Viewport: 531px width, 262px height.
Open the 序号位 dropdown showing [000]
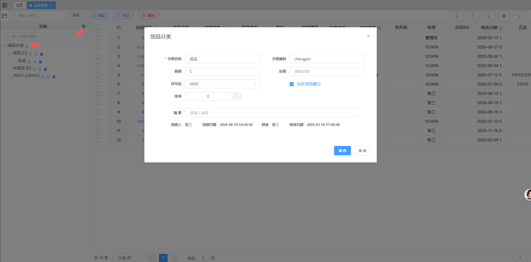tap(223, 84)
